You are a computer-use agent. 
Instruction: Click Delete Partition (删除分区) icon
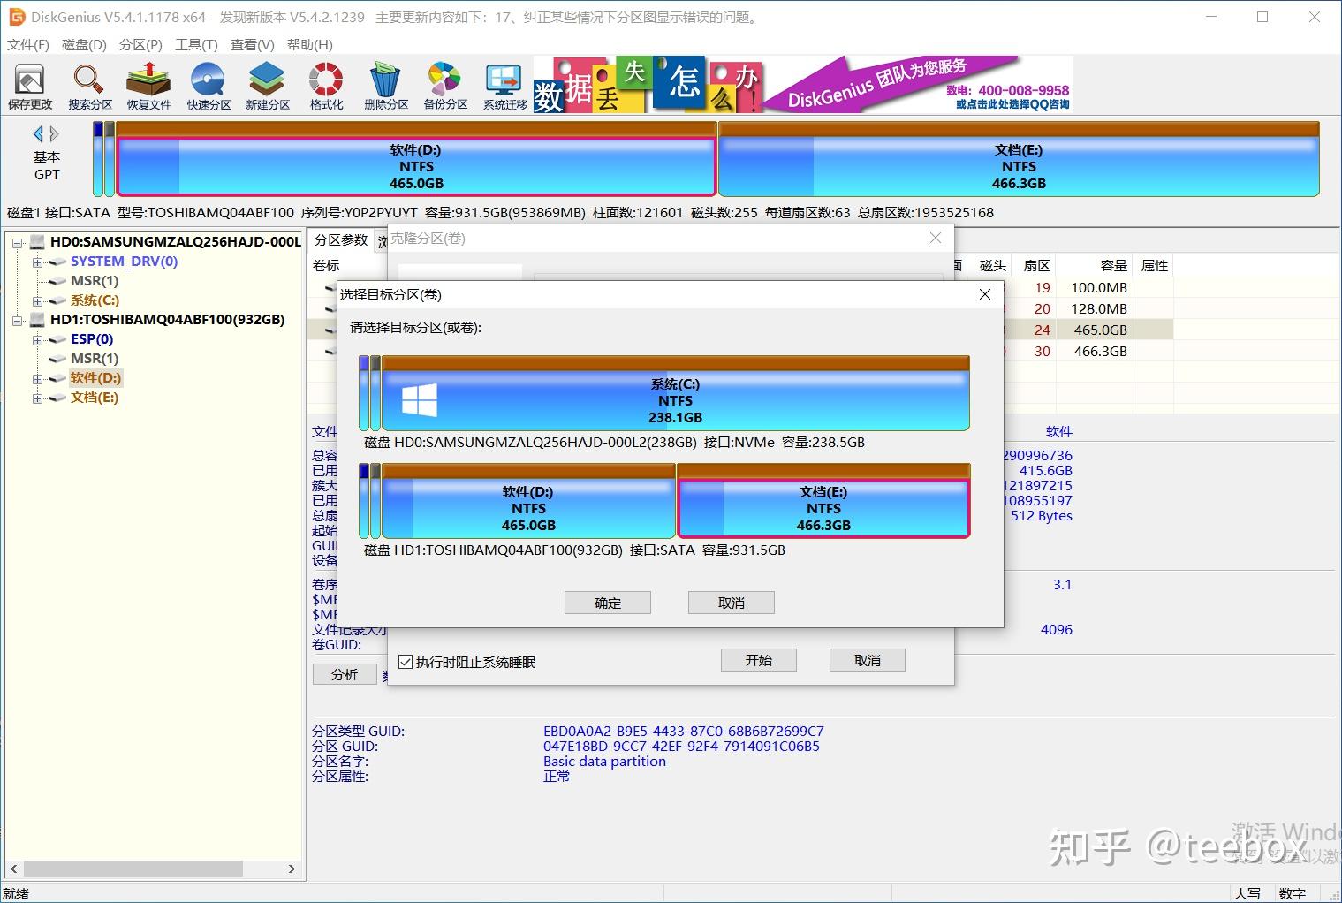386,87
